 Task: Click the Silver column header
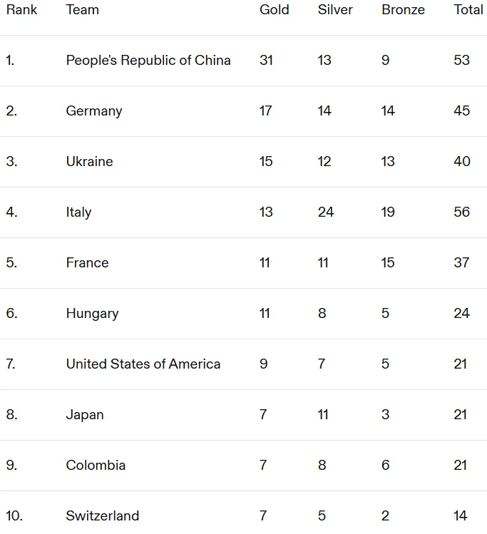335,10
